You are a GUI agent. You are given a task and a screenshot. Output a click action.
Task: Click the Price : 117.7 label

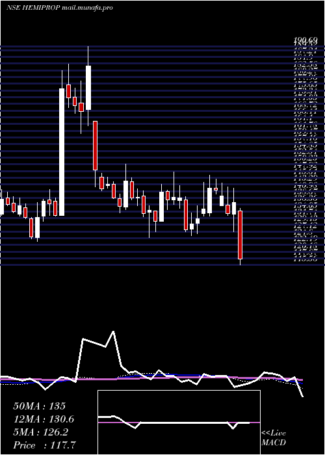point(45,445)
